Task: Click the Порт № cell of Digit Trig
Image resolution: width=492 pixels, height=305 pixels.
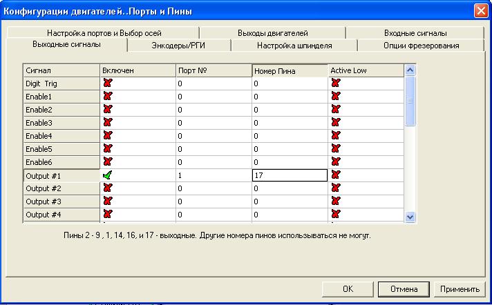Action: (214, 83)
